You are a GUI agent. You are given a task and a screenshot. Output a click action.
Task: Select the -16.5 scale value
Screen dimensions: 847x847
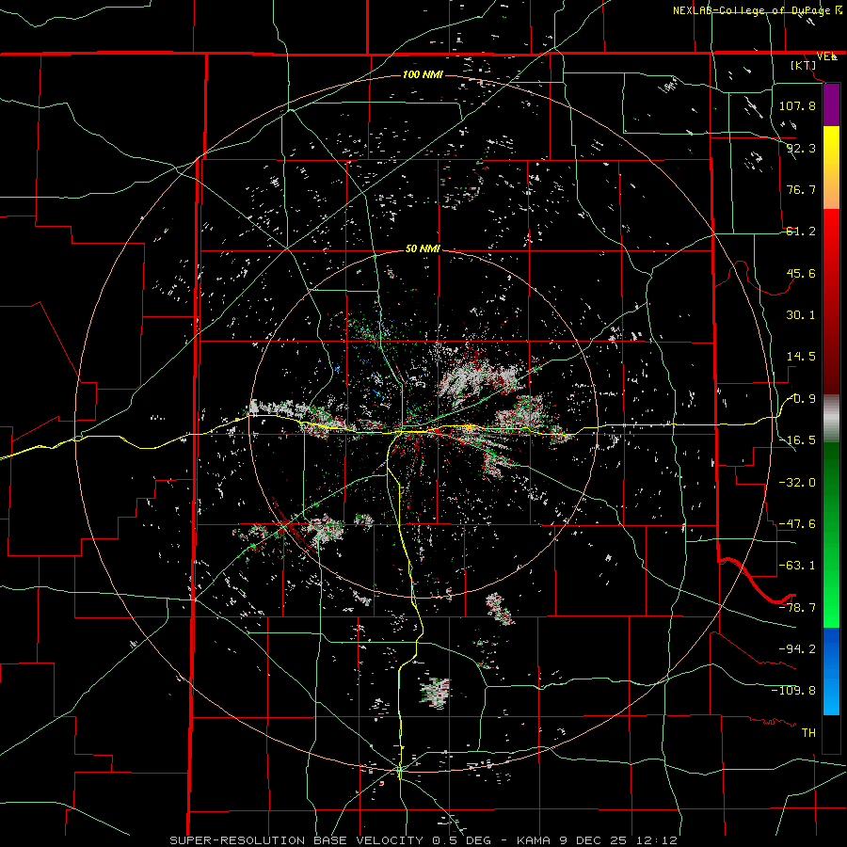tap(798, 440)
